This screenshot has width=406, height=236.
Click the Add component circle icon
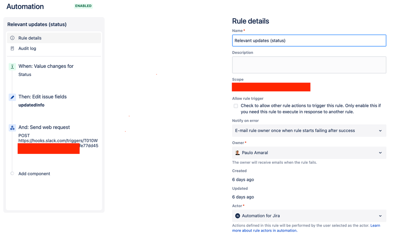pos(12,173)
